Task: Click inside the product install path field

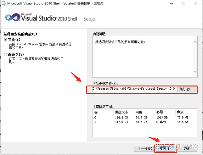Action: tap(134, 89)
